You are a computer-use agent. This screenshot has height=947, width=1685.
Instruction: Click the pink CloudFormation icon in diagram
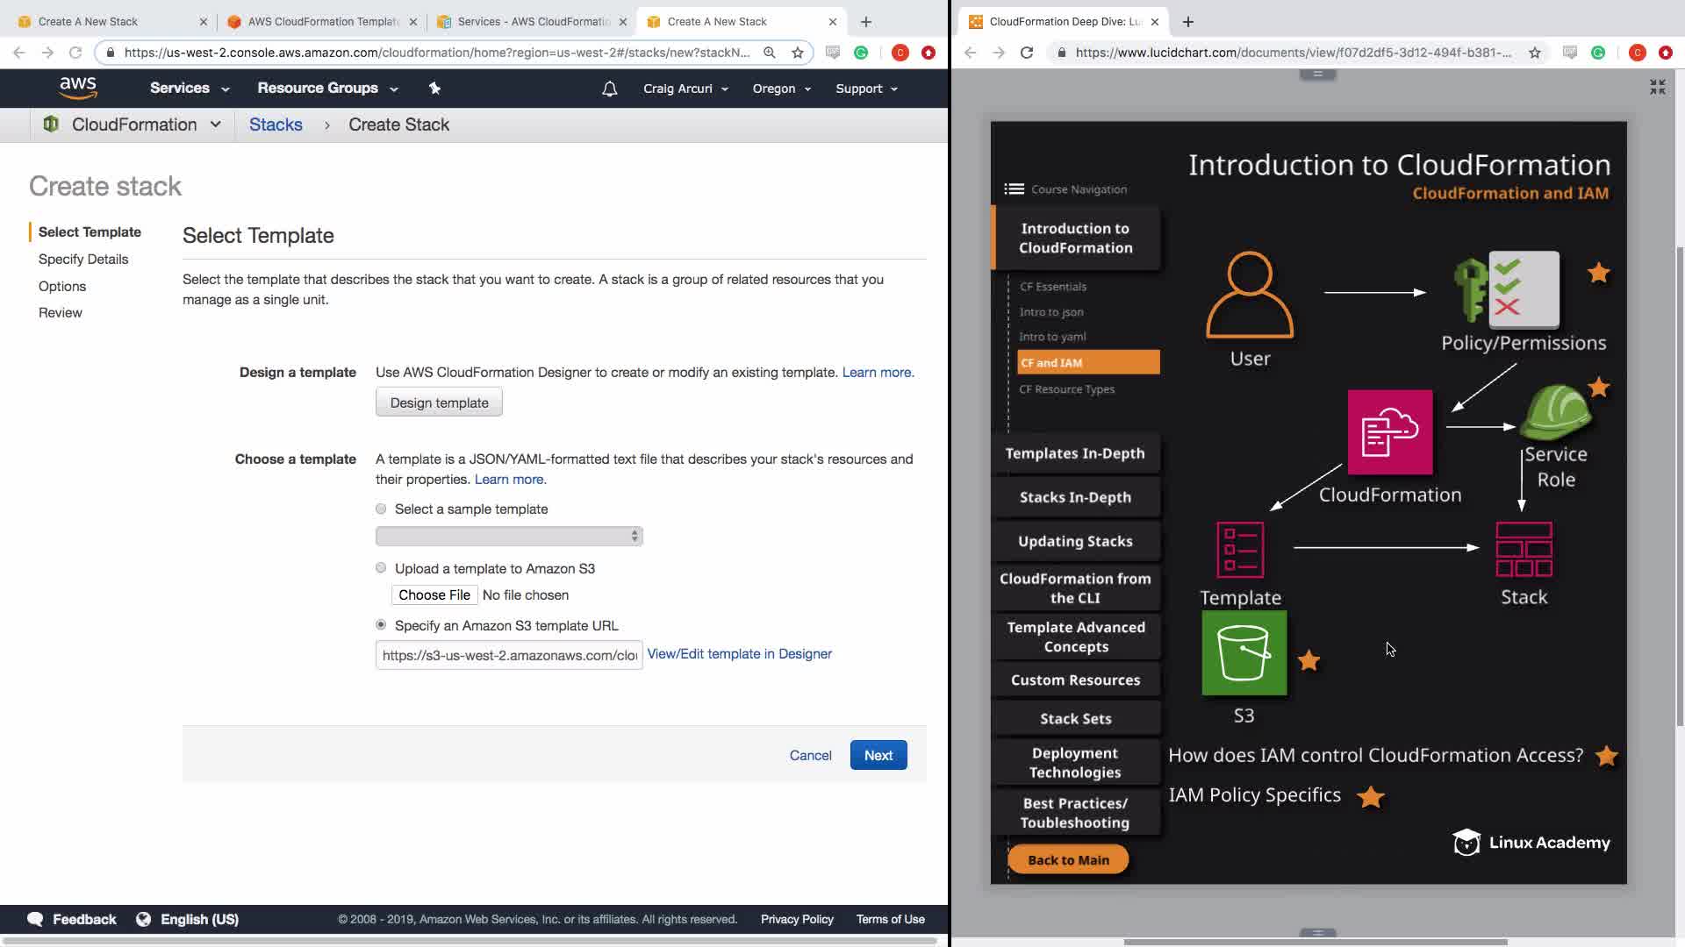[1389, 432]
